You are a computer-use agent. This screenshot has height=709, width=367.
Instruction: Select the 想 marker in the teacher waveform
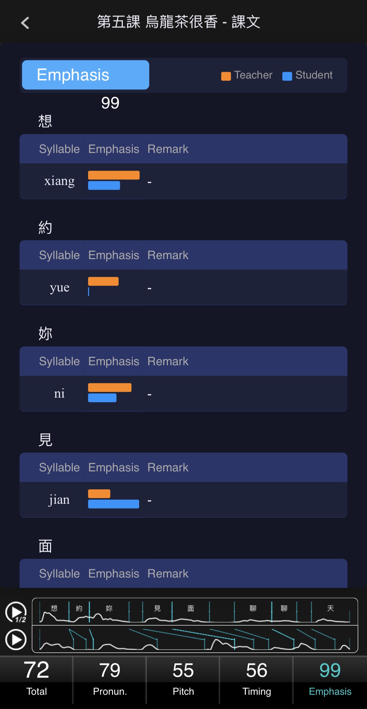pyautogui.click(x=54, y=608)
